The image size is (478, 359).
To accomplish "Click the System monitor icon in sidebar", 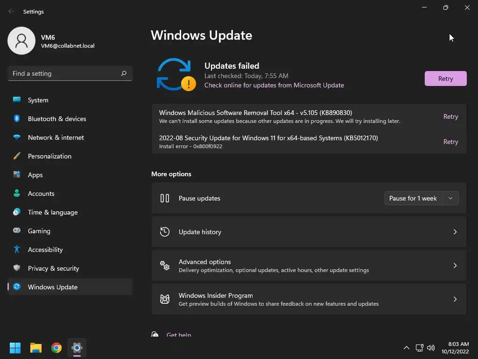I will tap(17, 100).
